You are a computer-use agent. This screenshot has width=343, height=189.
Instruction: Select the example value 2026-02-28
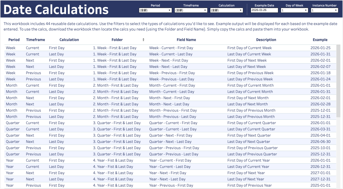click(x=320, y=104)
